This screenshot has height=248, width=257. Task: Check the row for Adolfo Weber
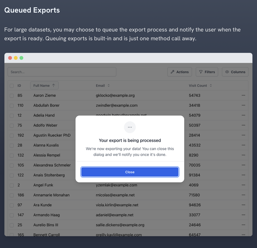tap(12, 126)
